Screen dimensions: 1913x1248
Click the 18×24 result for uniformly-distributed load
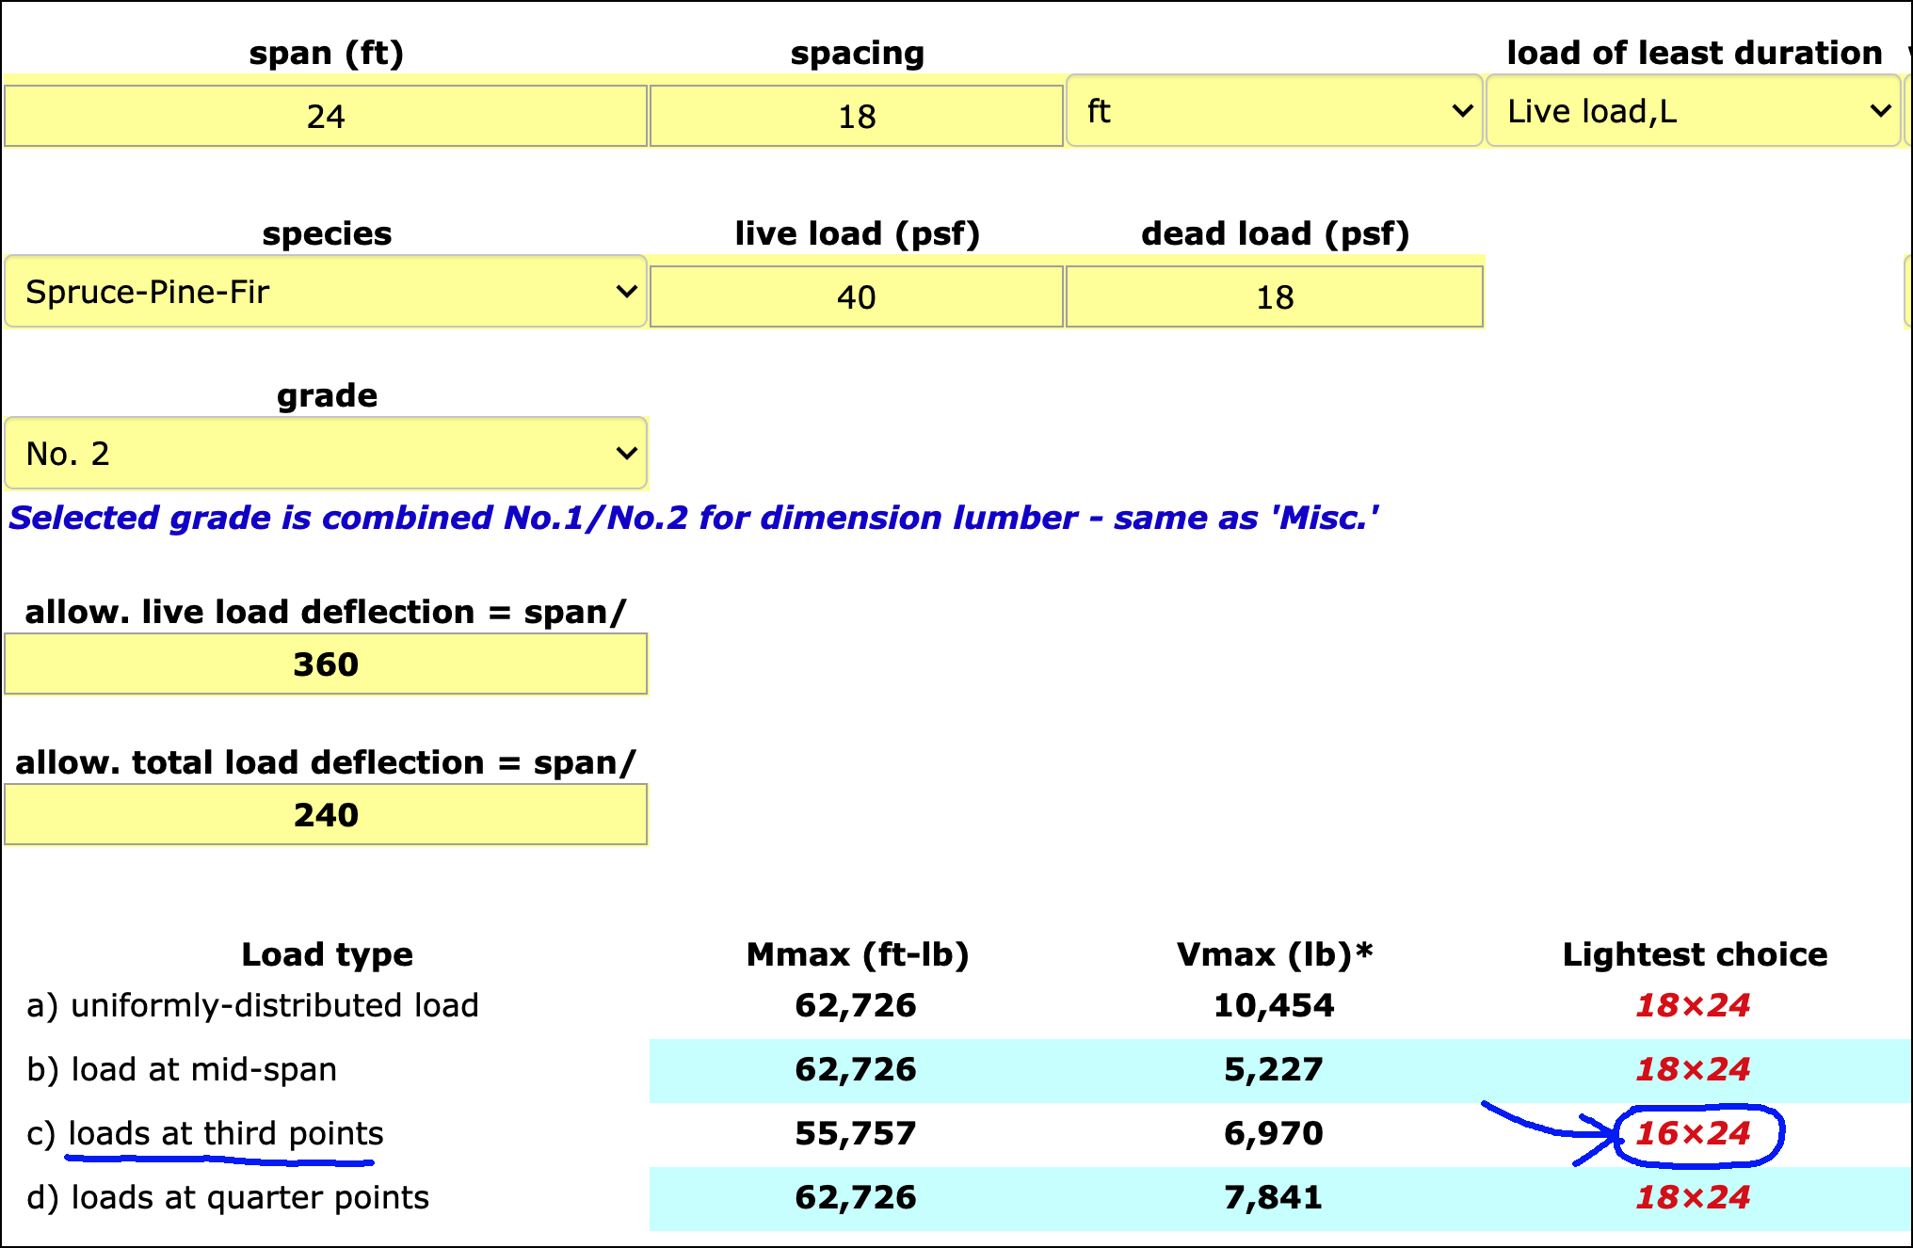coord(1693,1005)
